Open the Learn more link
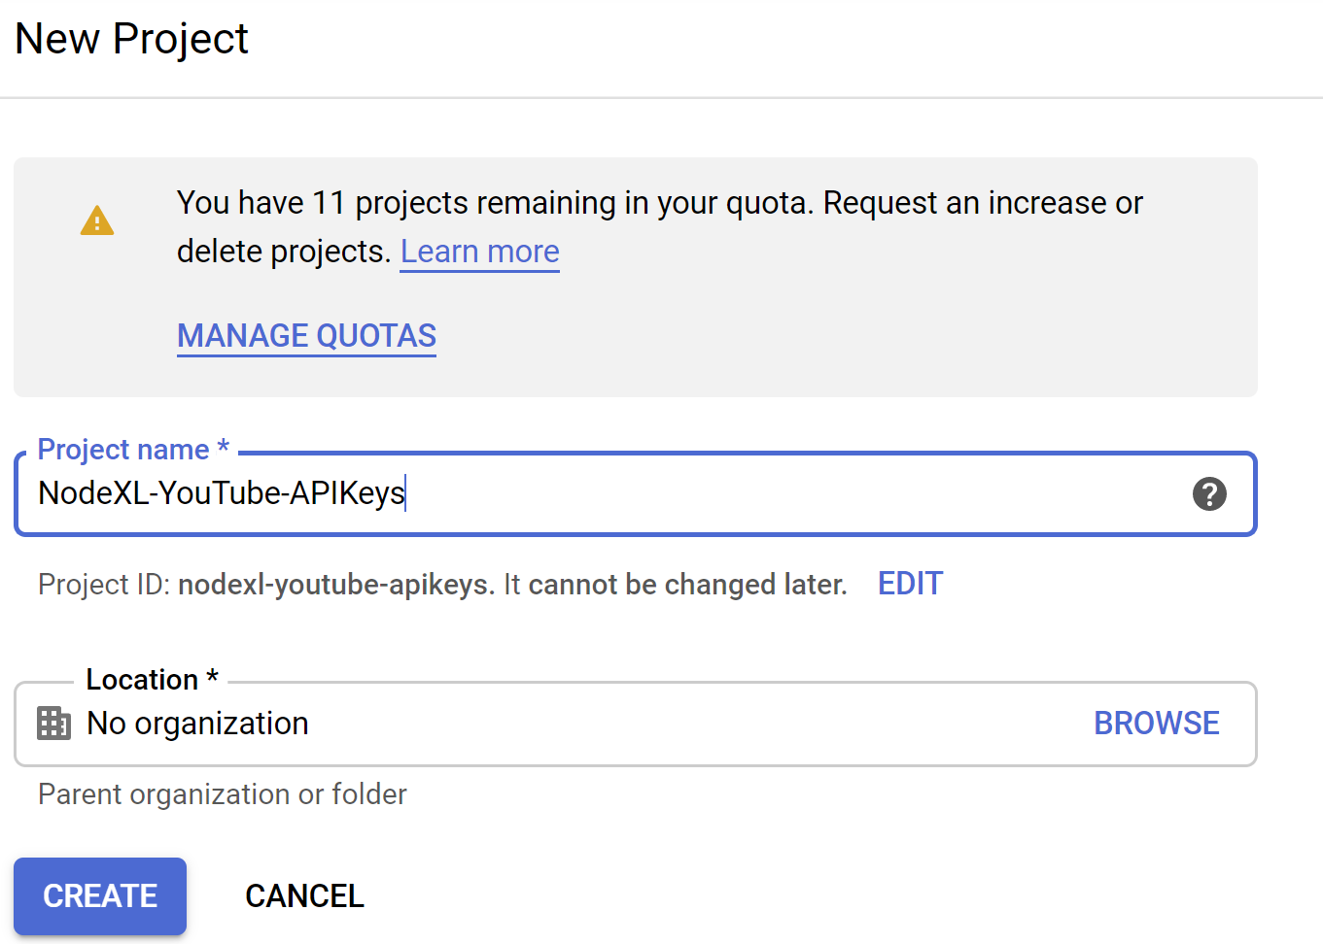Image resolution: width=1323 pixels, height=944 pixels. click(x=479, y=252)
